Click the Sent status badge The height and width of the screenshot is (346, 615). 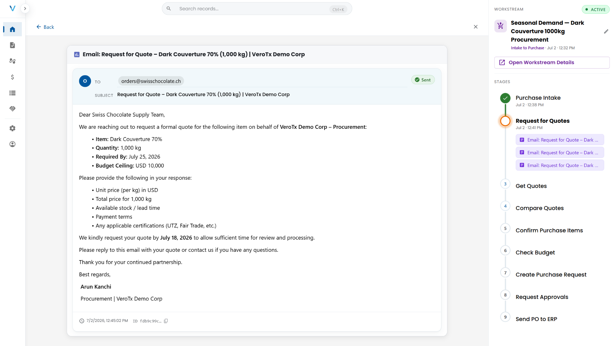(x=423, y=80)
